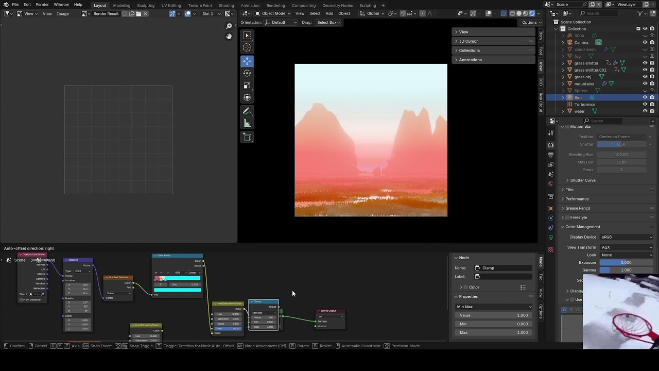The width and height of the screenshot is (659, 371).
Task: Adjust the Gamma slider
Action: coord(626,270)
